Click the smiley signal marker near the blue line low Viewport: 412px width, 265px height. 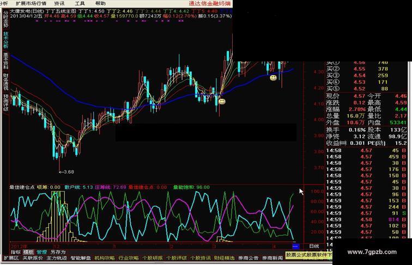pos(222,101)
